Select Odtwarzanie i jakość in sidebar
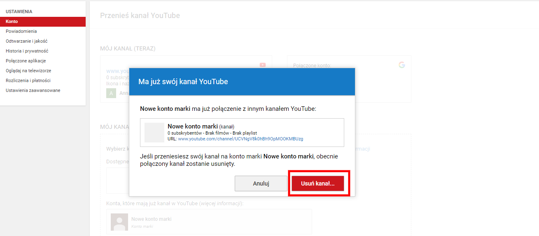 [26, 41]
